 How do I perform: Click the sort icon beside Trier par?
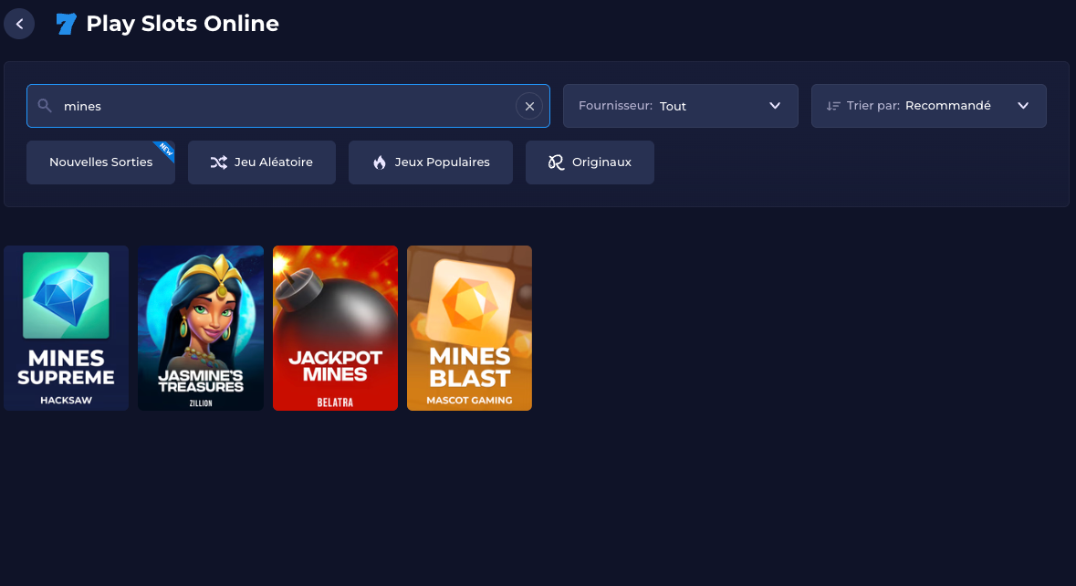coord(833,106)
